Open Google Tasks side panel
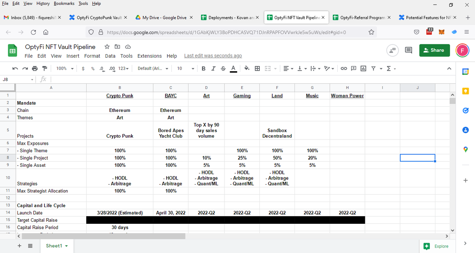Image resolution: width=475 pixels, height=253 pixels. click(465, 111)
